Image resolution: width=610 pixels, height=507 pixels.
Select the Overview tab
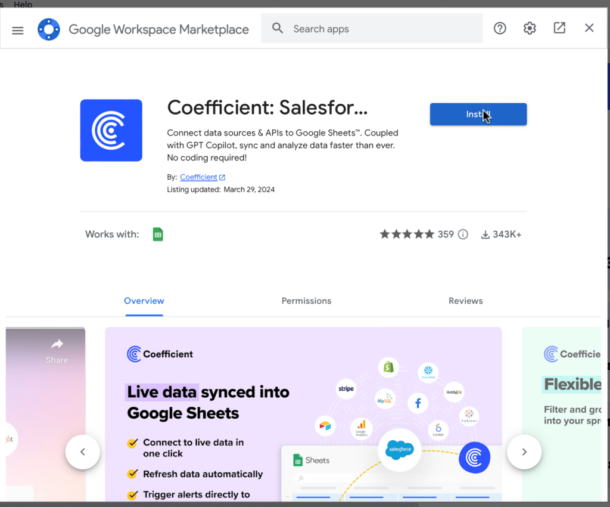(x=144, y=301)
